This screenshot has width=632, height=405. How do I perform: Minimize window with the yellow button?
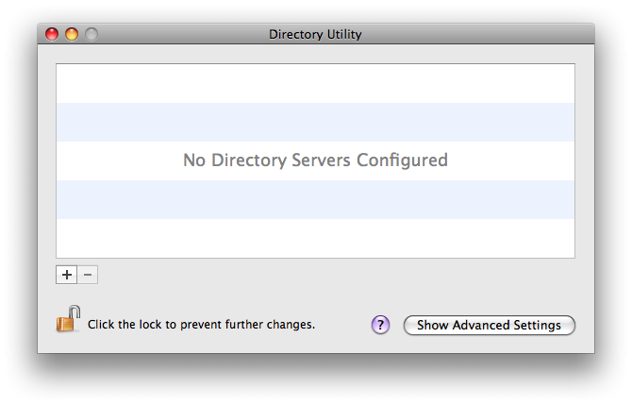pyautogui.click(x=71, y=34)
